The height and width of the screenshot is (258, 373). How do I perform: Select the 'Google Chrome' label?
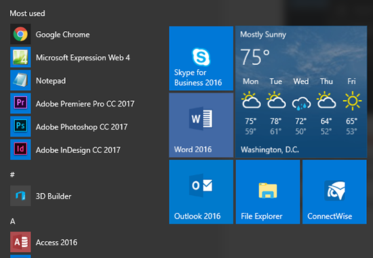[x=63, y=35]
